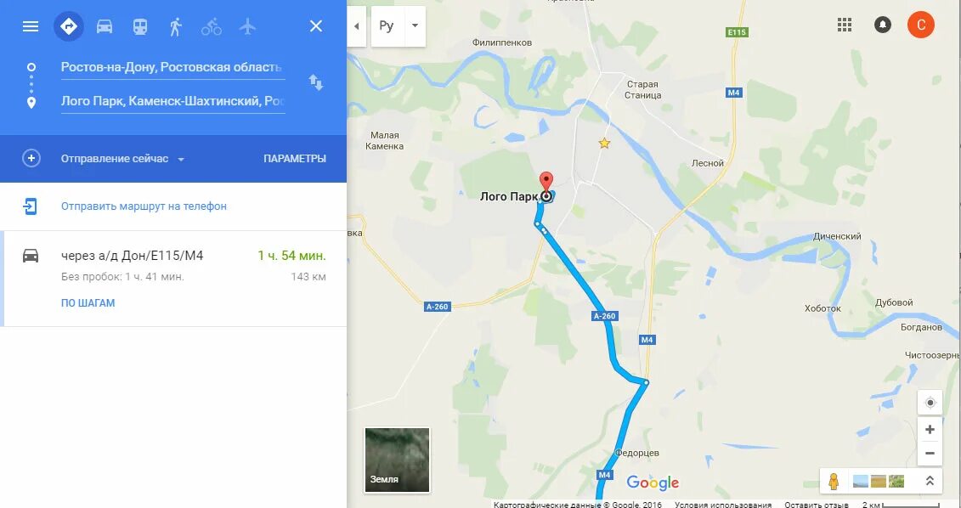Select the driving car travel mode
Image resolution: width=961 pixels, height=508 pixels.
(105, 26)
